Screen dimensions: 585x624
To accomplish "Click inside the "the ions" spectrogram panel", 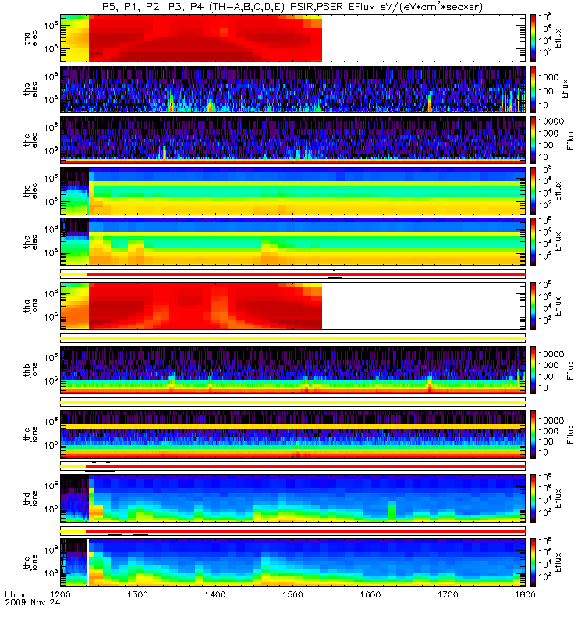I will point(292,562).
